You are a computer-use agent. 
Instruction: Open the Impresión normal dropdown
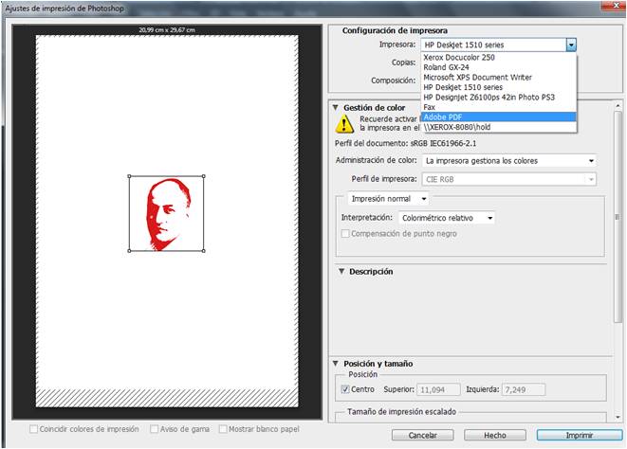tap(424, 199)
